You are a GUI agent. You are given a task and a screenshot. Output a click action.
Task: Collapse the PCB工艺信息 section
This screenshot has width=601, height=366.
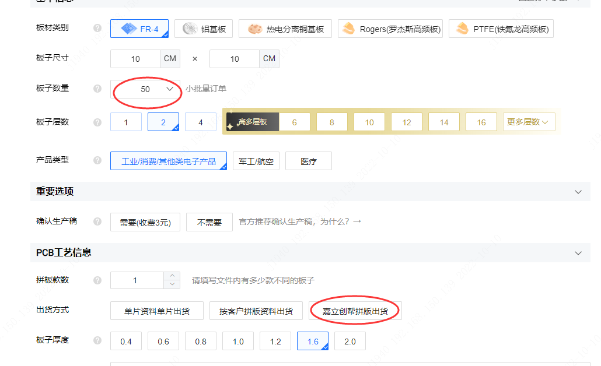[578, 253]
